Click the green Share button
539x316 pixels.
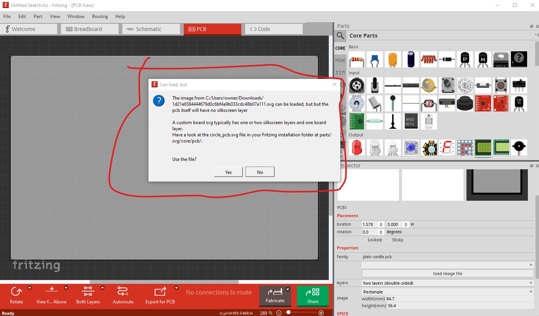click(x=313, y=296)
